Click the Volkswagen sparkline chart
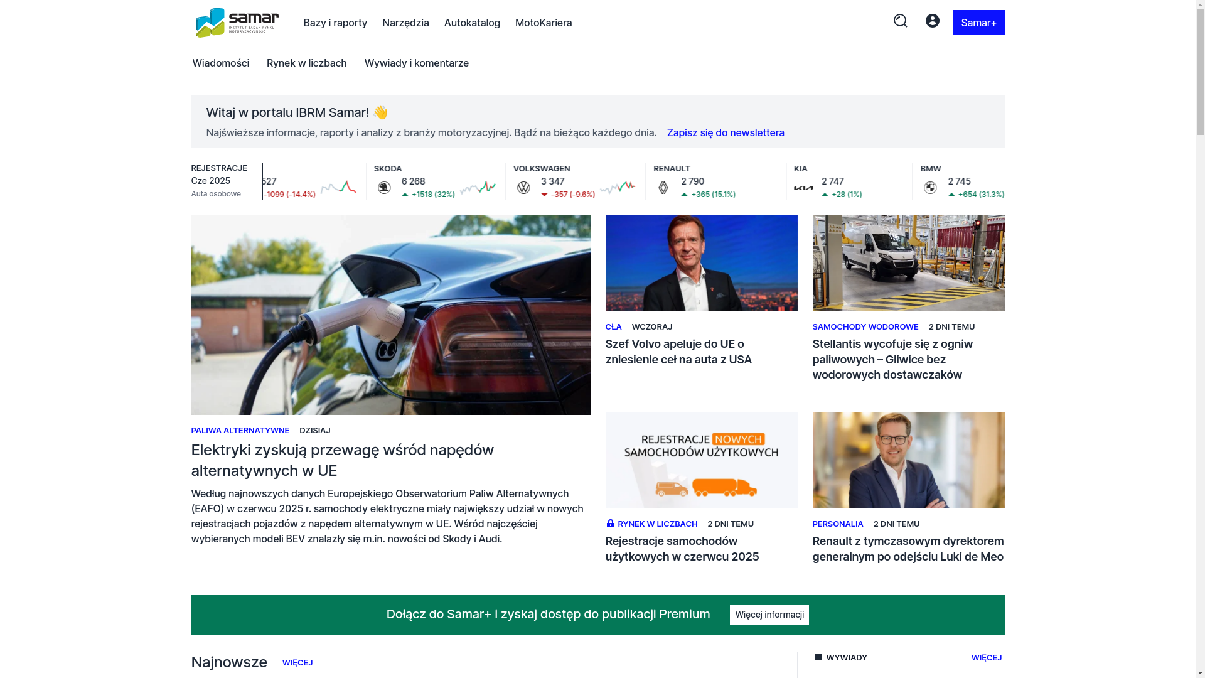 [x=617, y=188]
